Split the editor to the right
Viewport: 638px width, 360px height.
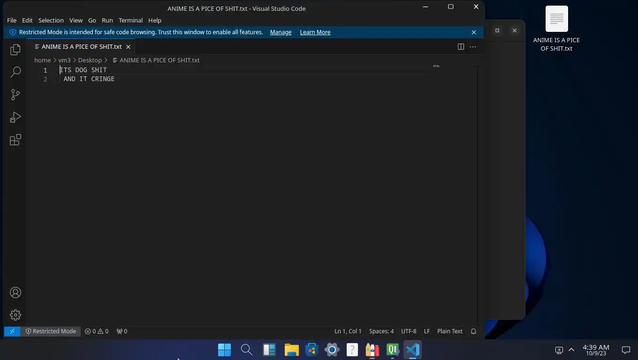[461, 46]
